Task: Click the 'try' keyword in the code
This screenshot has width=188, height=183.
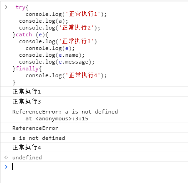Action: (20, 7)
